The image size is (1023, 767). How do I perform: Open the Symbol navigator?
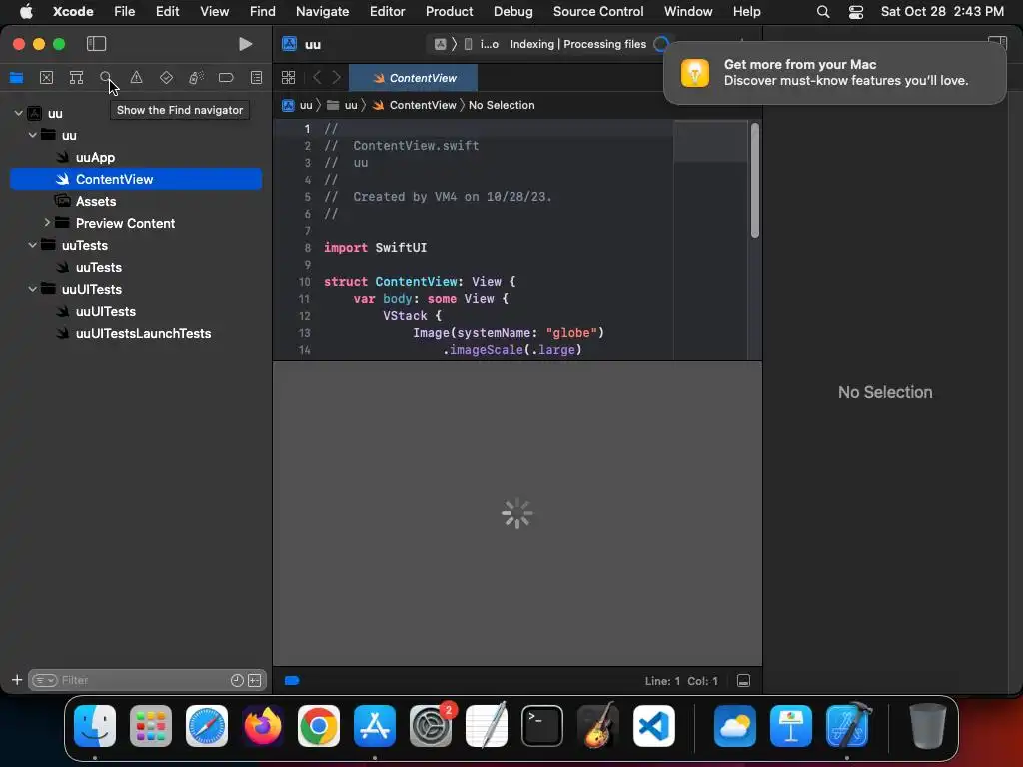[x=76, y=78]
